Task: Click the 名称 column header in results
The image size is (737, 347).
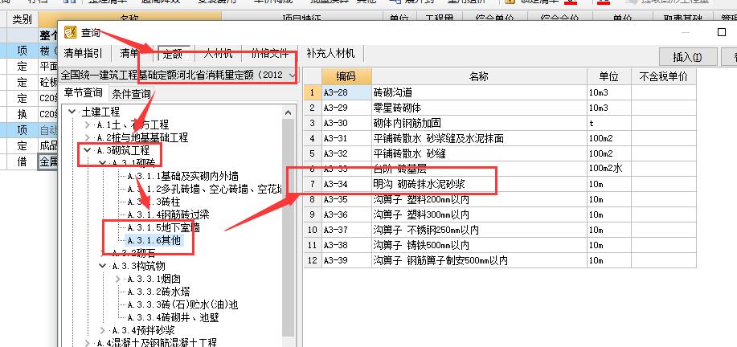Action: (479, 76)
